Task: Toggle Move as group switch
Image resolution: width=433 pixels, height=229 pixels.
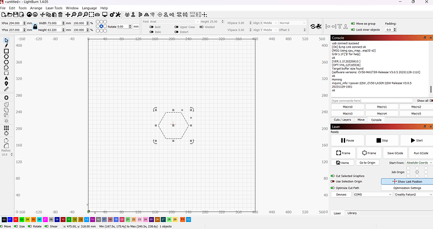Action: click(x=353, y=24)
